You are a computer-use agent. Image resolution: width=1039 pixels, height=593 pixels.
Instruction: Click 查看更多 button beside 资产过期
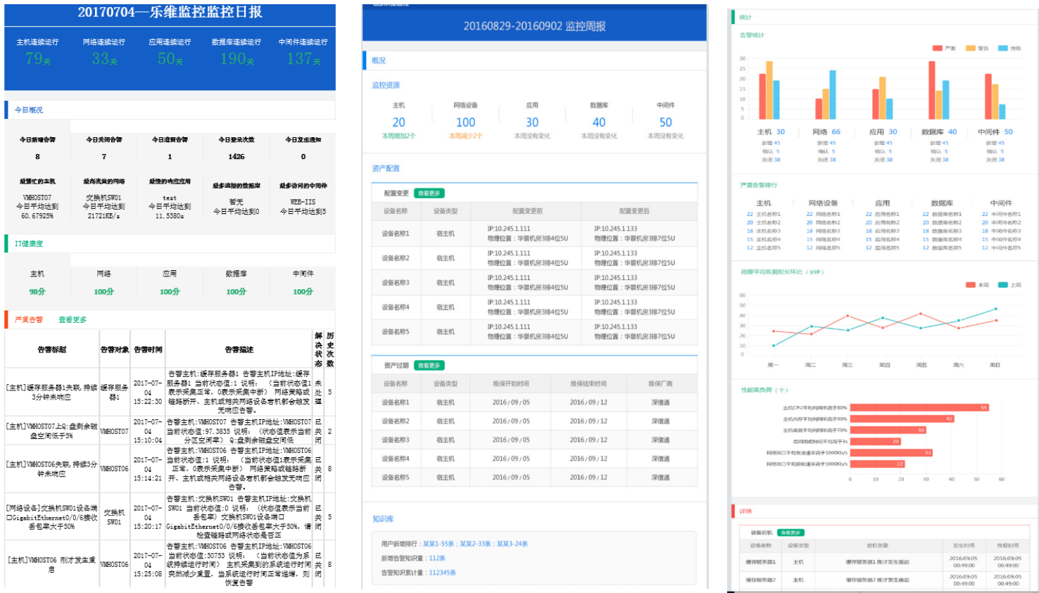(x=429, y=366)
